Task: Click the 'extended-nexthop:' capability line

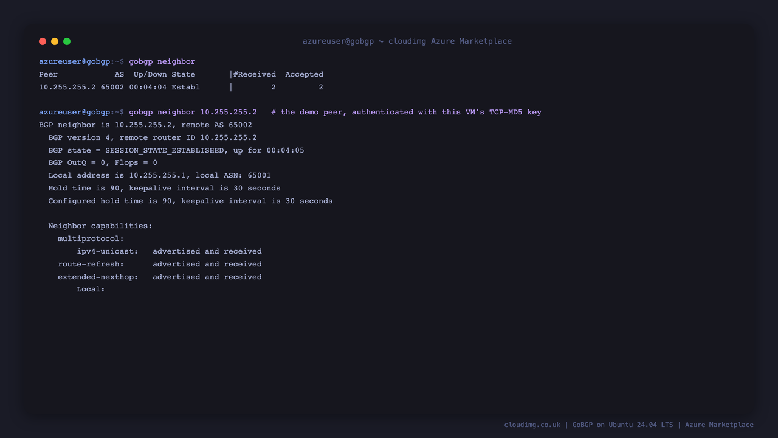Action: click(160, 277)
